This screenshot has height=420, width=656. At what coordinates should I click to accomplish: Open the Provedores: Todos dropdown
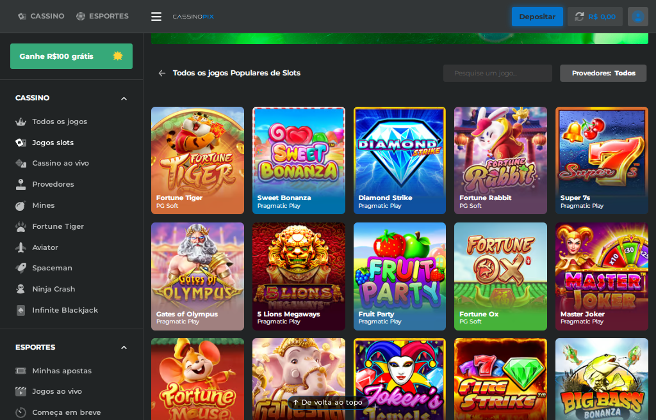pyautogui.click(x=603, y=74)
